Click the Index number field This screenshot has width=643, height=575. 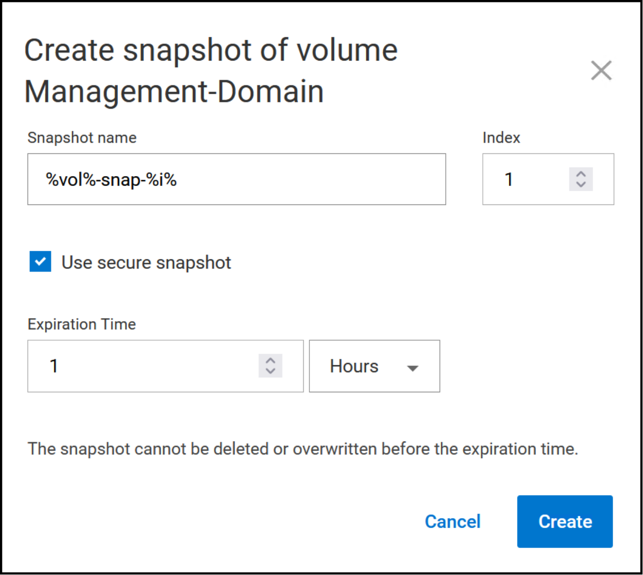548,179
